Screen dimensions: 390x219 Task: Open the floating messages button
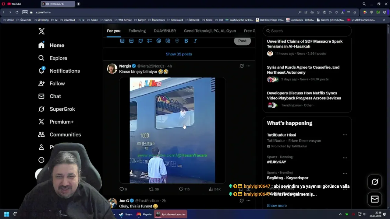[x=375, y=199]
